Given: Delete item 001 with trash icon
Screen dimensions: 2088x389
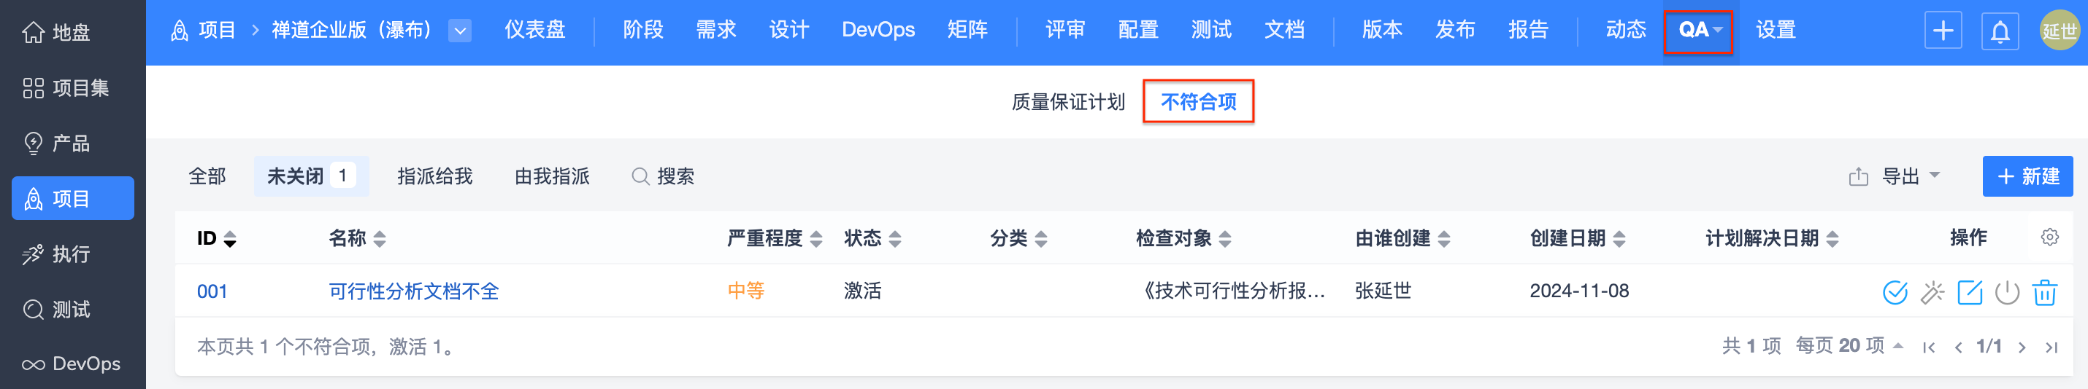Looking at the screenshot, I should [2044, 292].
